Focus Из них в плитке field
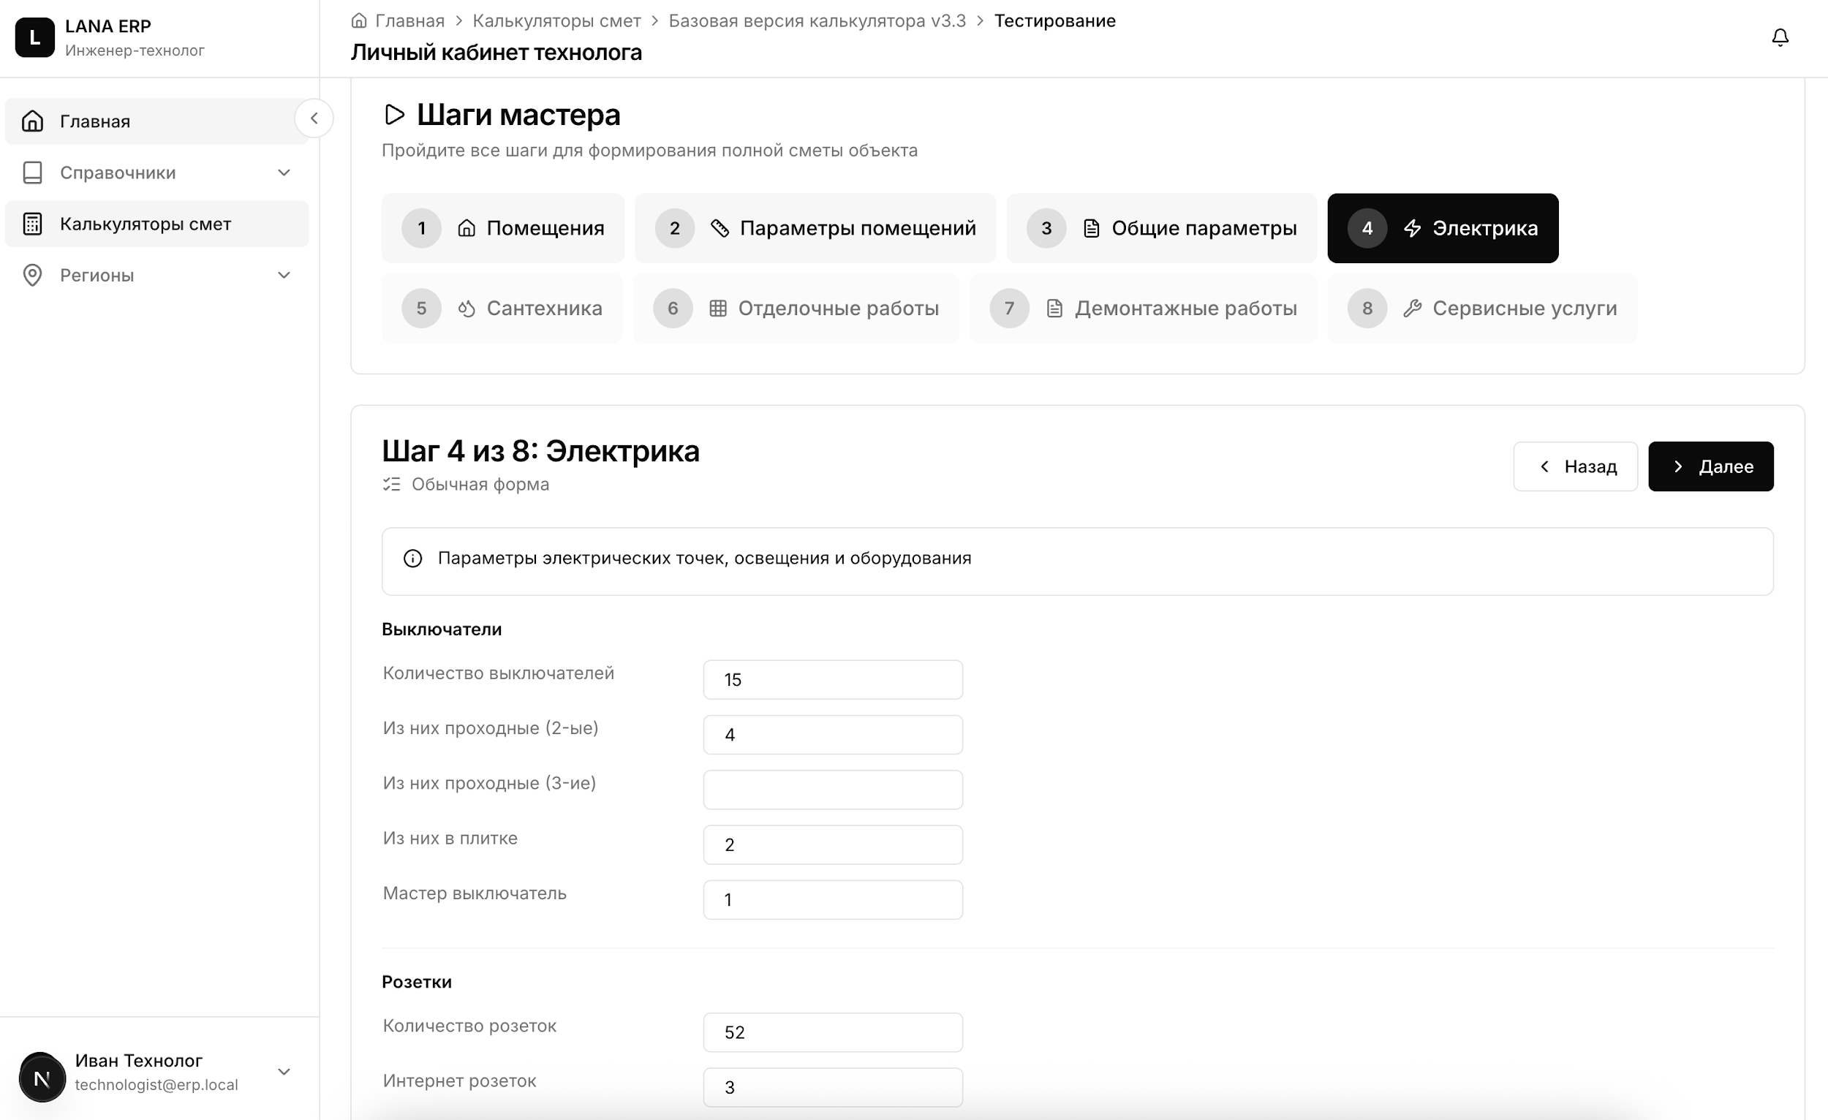 pos(832,845)
